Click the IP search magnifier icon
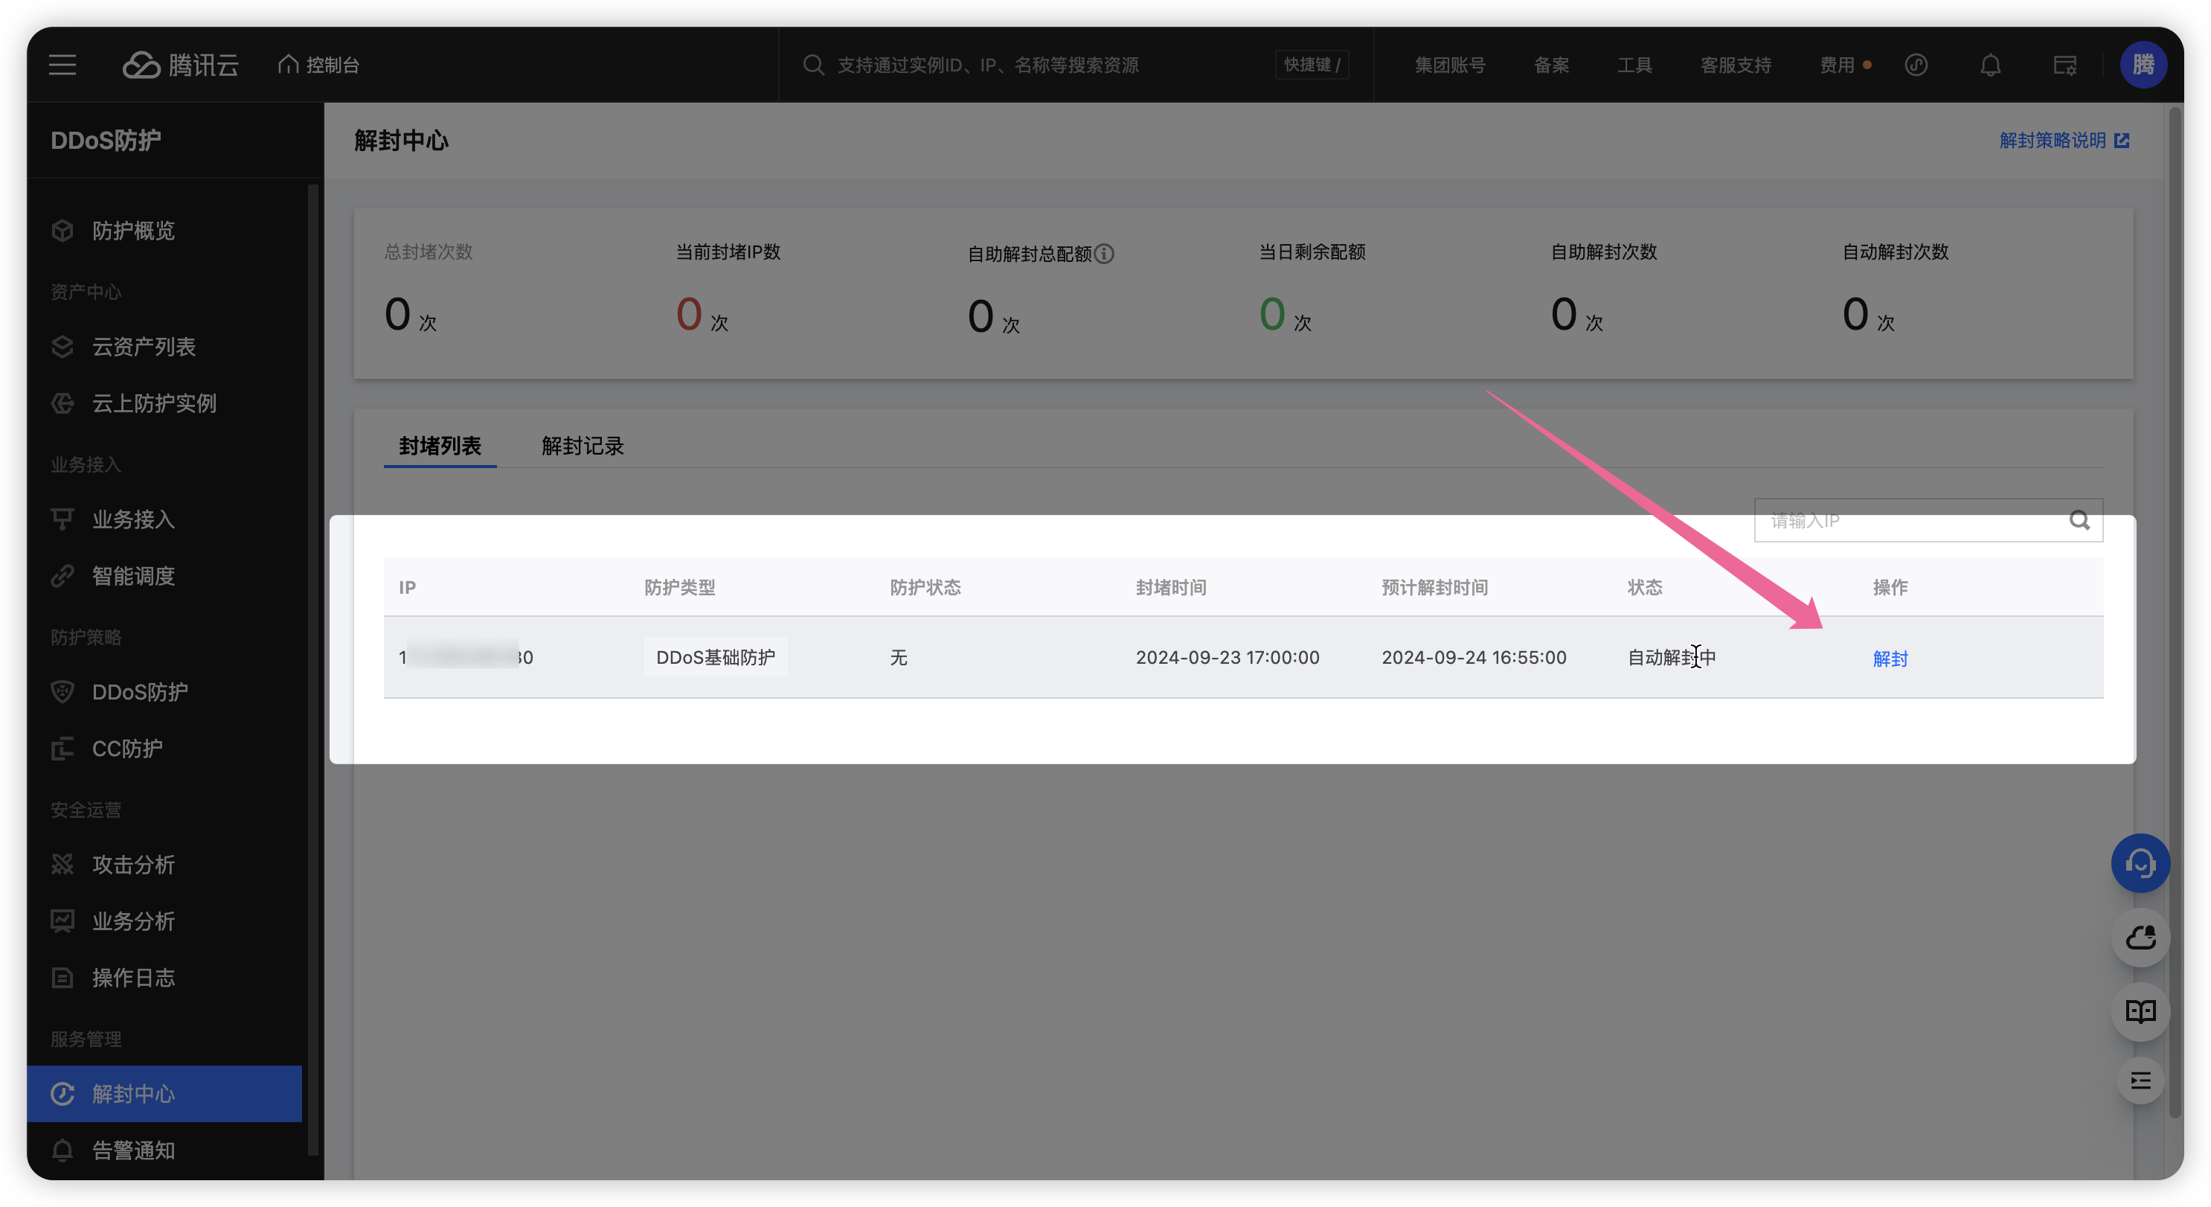The height and width of the screenshot is (1207, 2211). pos(2079,520)
